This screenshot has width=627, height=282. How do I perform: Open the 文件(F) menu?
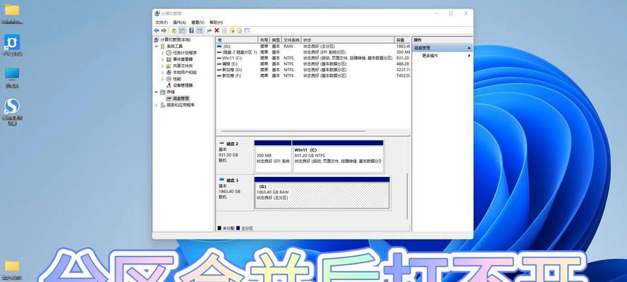162,23
